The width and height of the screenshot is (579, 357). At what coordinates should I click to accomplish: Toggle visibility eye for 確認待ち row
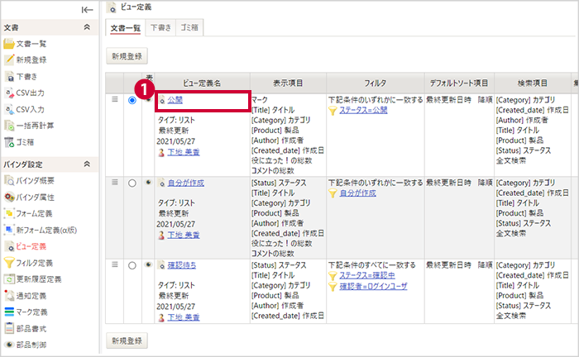tap(148, 264)
